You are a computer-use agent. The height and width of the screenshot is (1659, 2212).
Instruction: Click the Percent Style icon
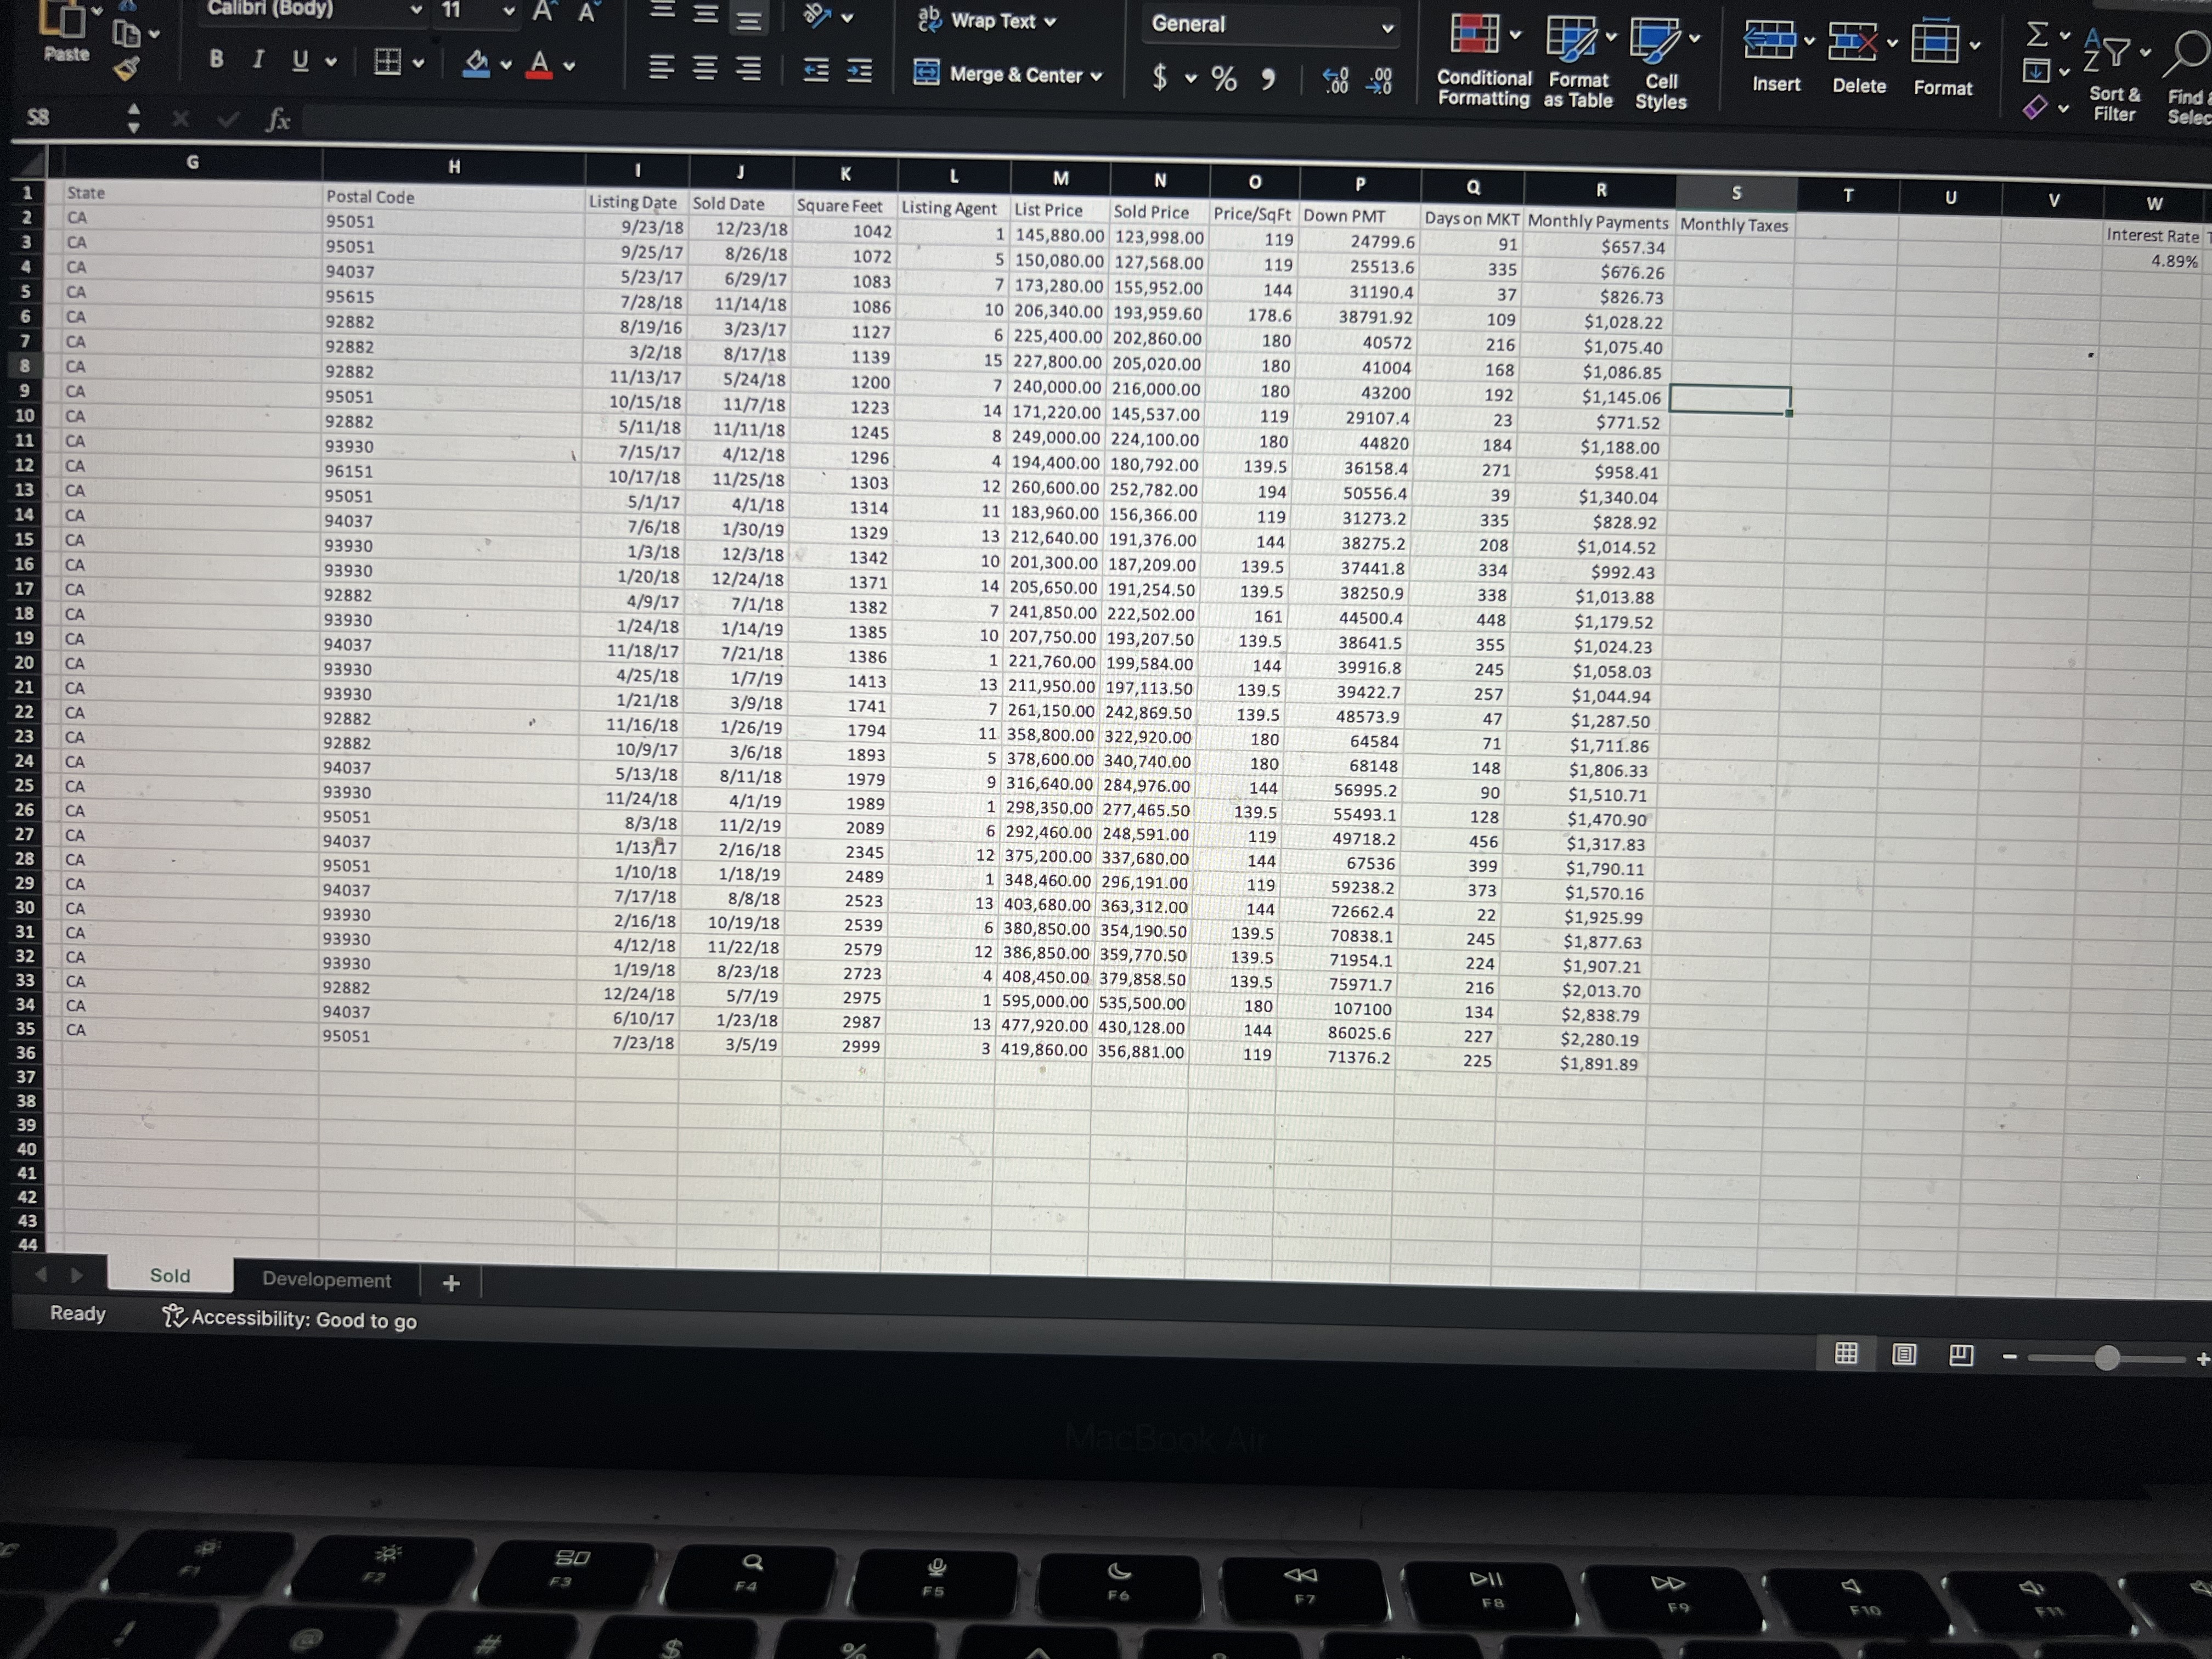pos(1224,78)
